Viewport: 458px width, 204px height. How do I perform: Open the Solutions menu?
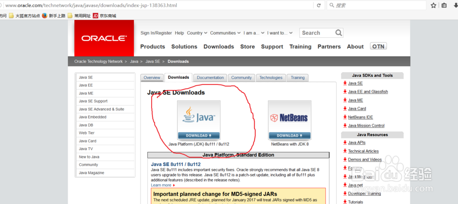click(184, 47)
